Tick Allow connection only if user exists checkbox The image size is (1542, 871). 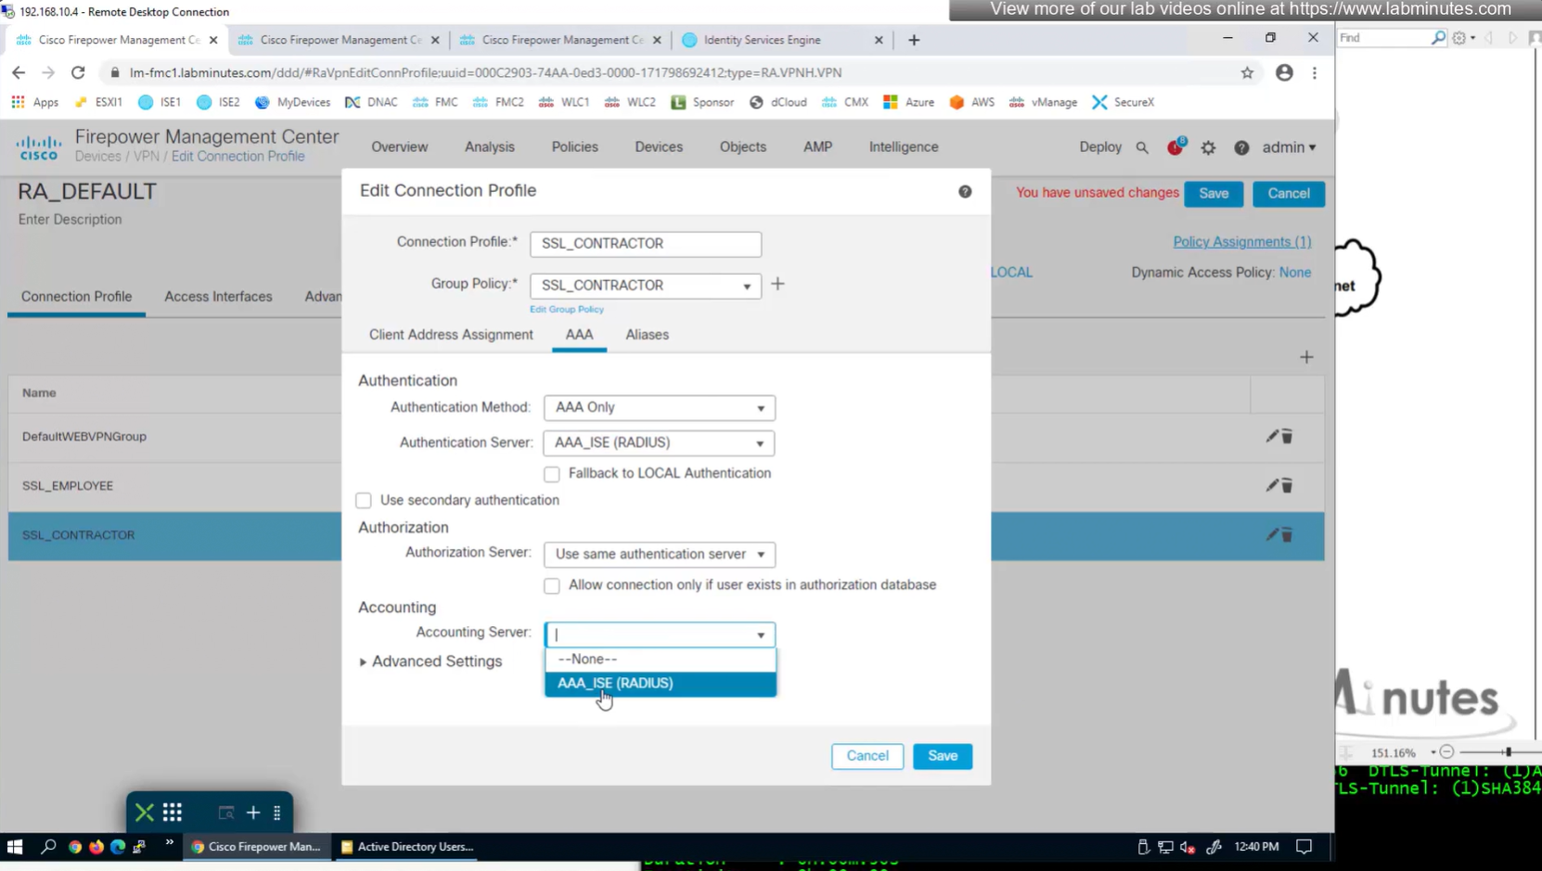[x=552, y=585]
